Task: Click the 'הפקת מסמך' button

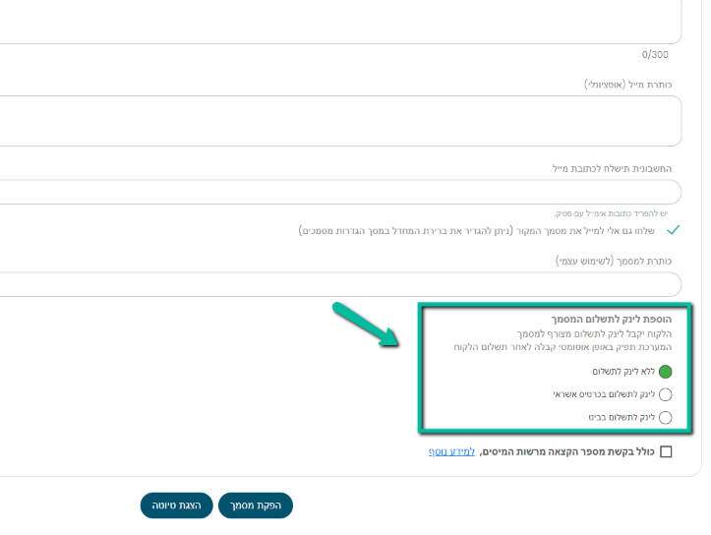Action: click(256, 505)
